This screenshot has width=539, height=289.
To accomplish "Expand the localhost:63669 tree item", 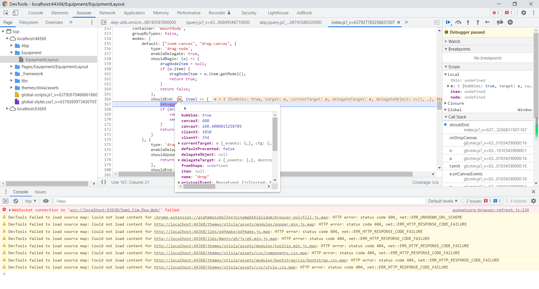I will click(x=7, y=109).
